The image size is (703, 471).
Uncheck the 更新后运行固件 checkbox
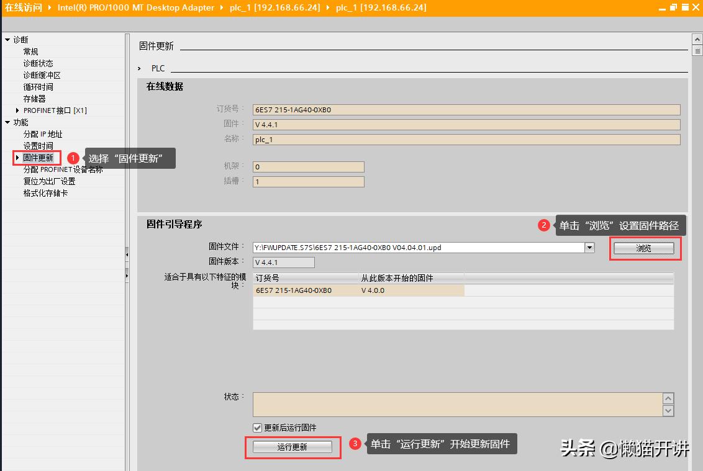[x=258, y=427]
